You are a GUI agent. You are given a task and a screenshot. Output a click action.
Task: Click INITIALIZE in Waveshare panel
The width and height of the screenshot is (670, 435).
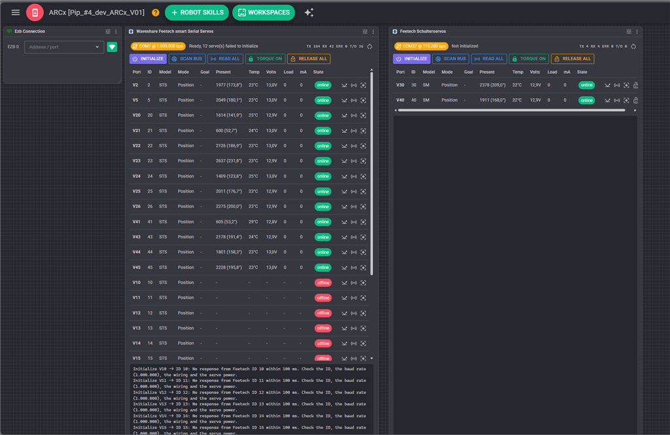[x=148, y=59]
